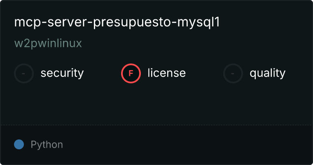Click the empty card area below badges
The height and width of the screenshot is (165, 313).
(x=156, y=104)
